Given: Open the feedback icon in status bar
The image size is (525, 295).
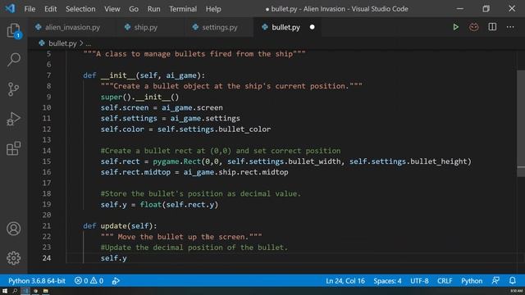Looking at the screenshot, I should tap(495, 280).
